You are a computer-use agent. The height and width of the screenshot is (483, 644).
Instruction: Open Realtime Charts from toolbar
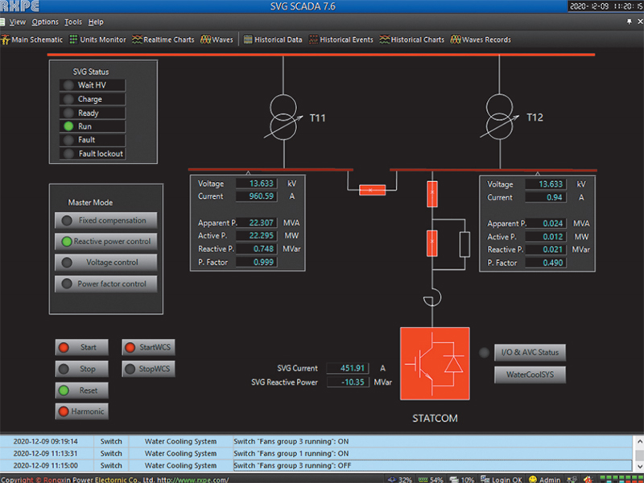(x=163, y=39)
